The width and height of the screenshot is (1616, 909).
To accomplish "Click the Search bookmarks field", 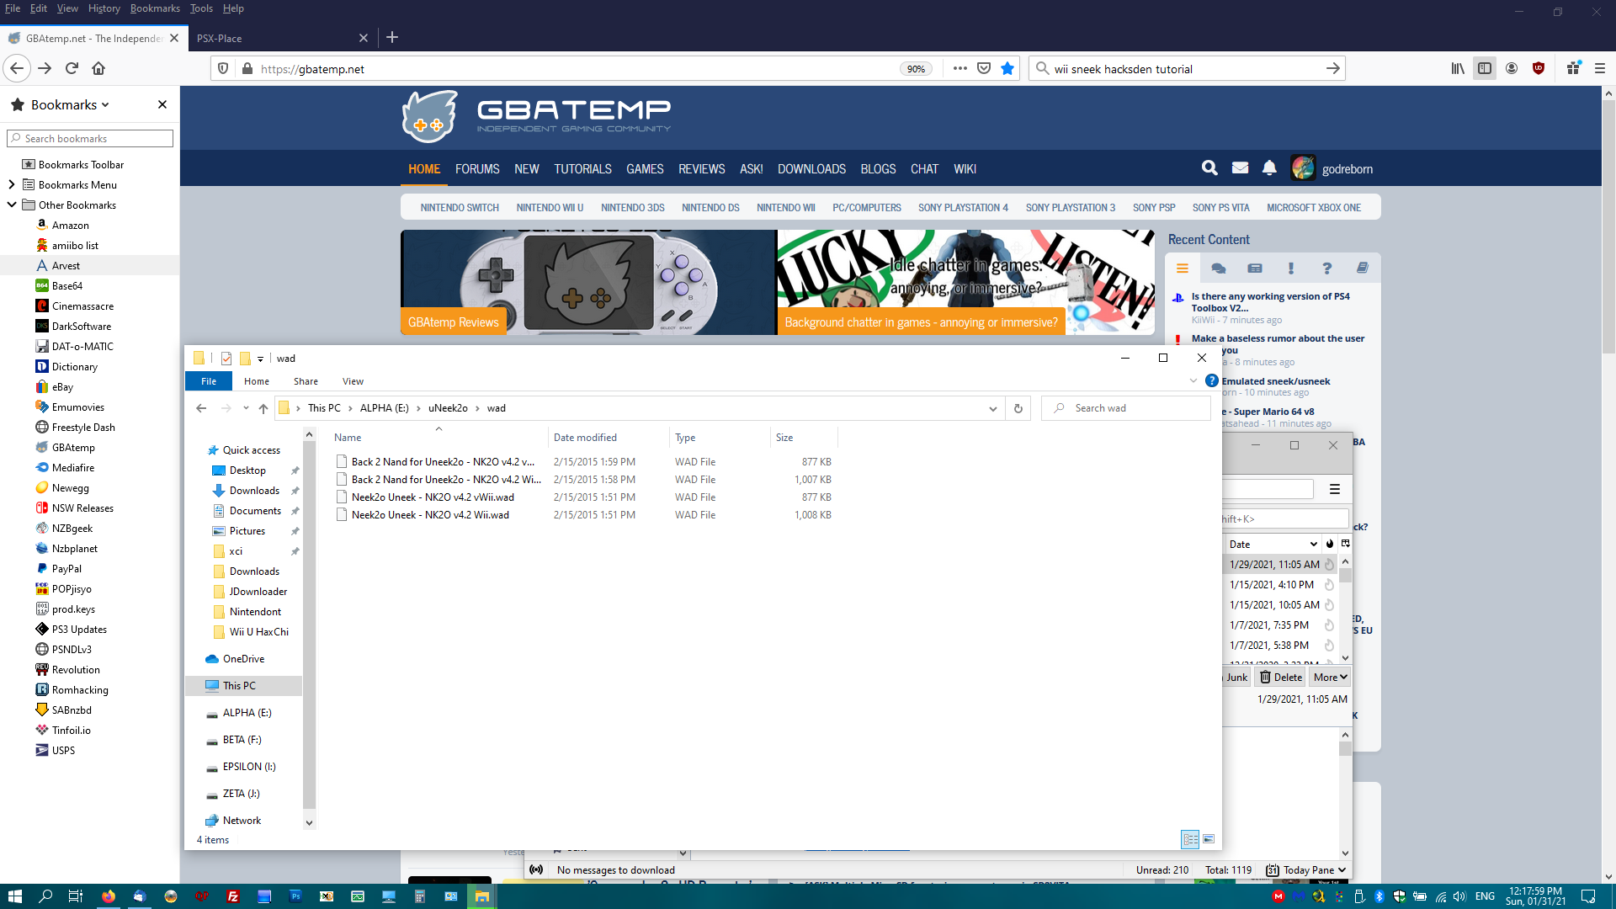I will 90,138.
